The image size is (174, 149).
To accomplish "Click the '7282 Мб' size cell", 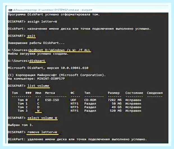I will click(x=115, y=100).
